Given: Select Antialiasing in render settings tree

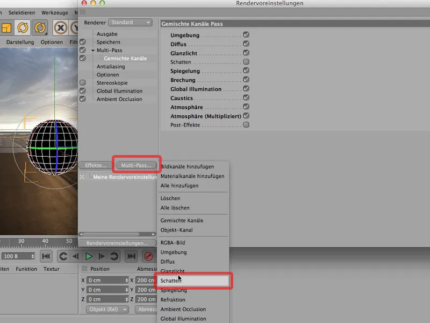Looking at the screenshot, I should 111,66.
